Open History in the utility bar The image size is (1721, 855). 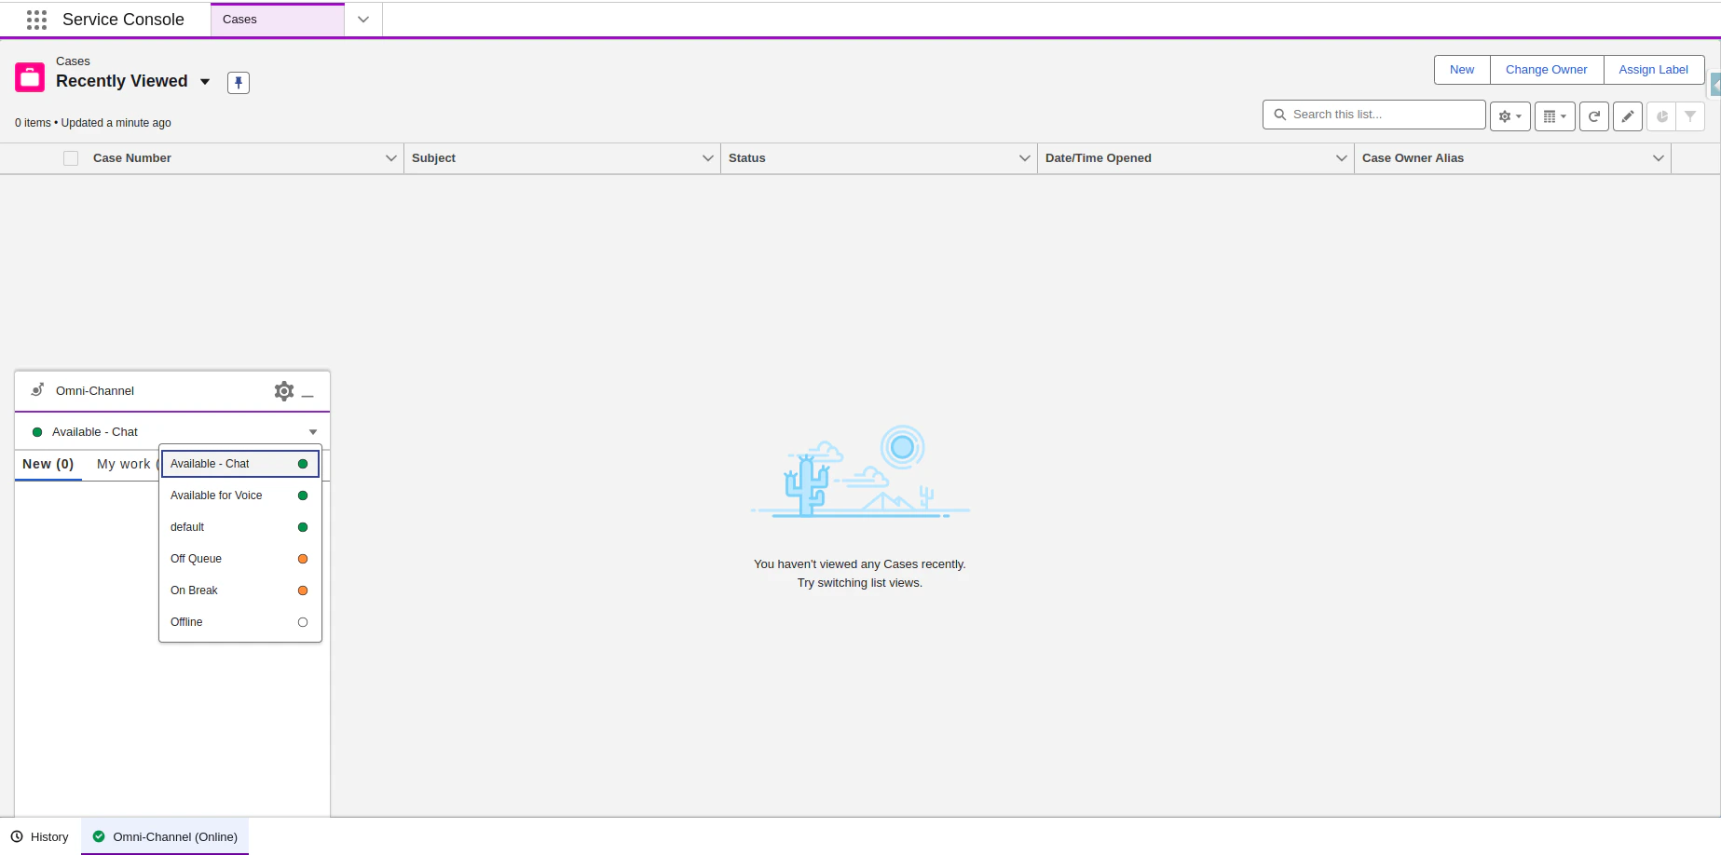coord(40,836)
